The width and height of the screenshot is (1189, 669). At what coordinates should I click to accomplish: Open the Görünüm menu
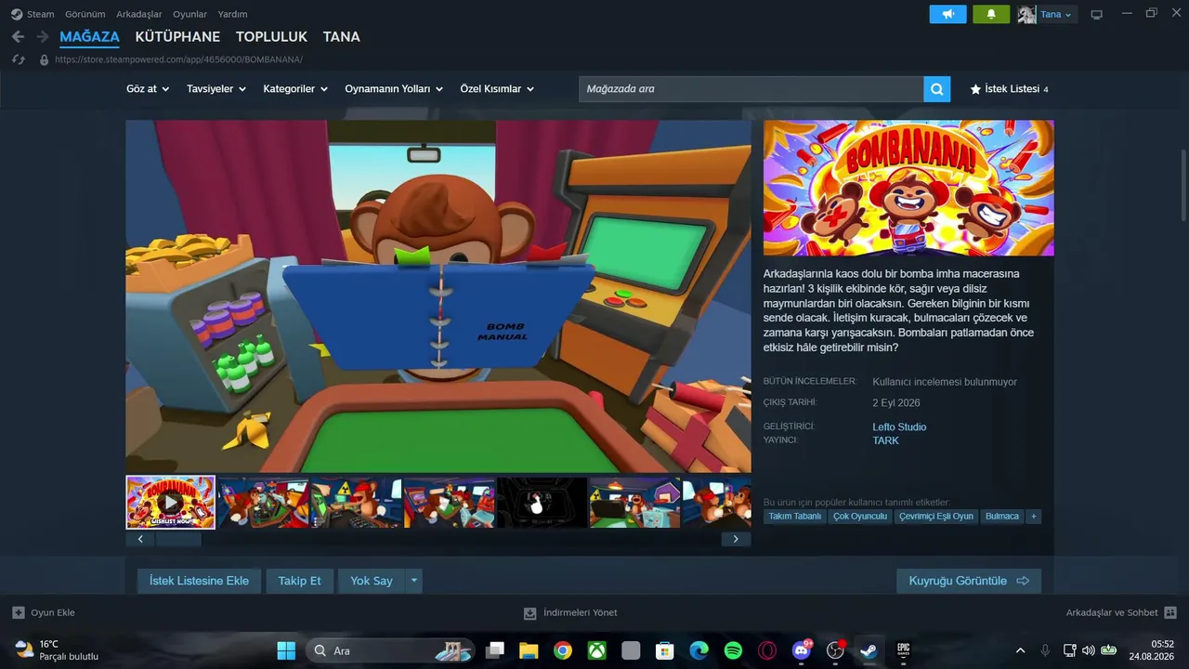coord(85,14)
